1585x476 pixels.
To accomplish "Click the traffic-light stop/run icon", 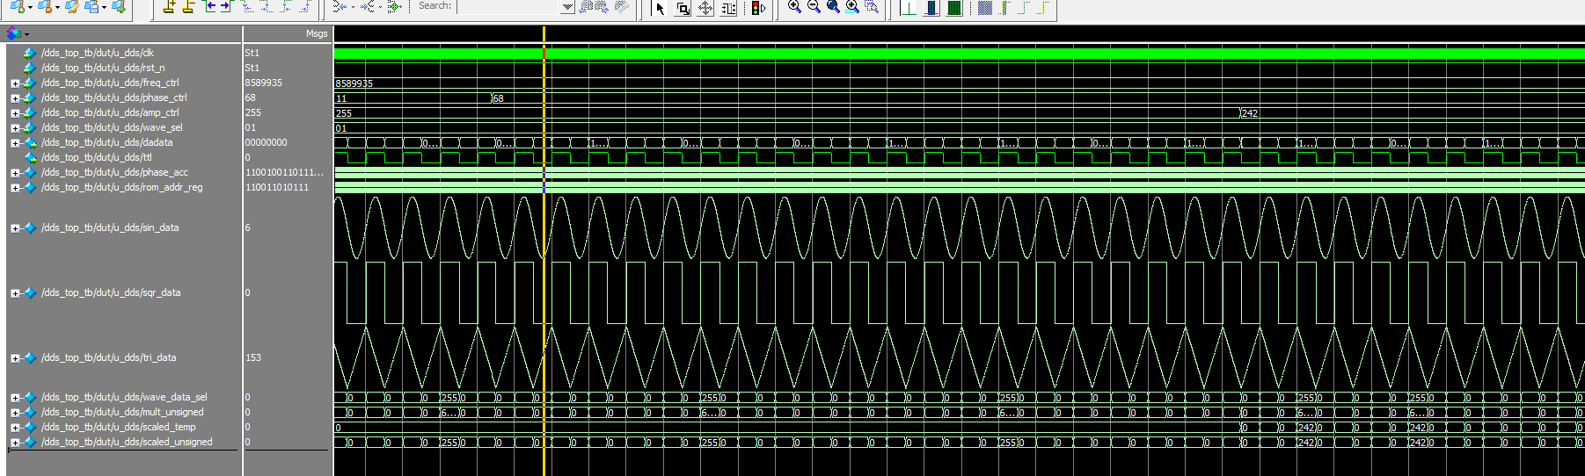I will [x=758, y=8].
